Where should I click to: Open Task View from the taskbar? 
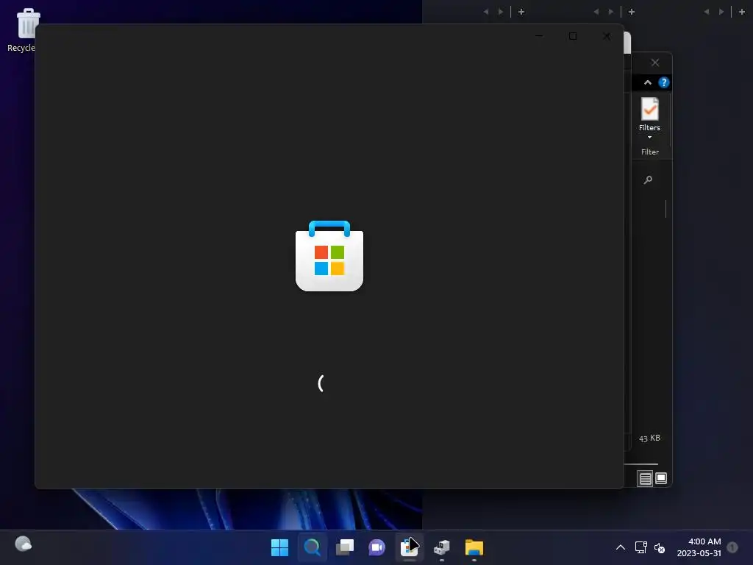(344, 547)
